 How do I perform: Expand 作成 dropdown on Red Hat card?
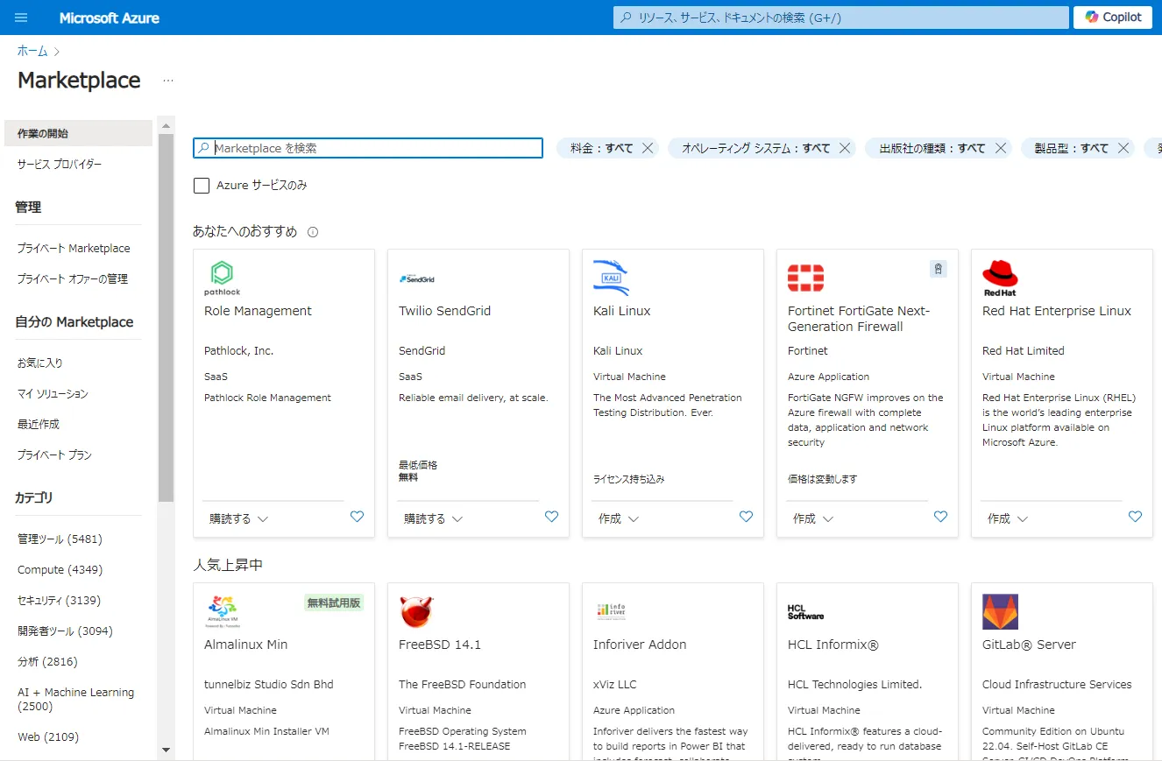1008,518
